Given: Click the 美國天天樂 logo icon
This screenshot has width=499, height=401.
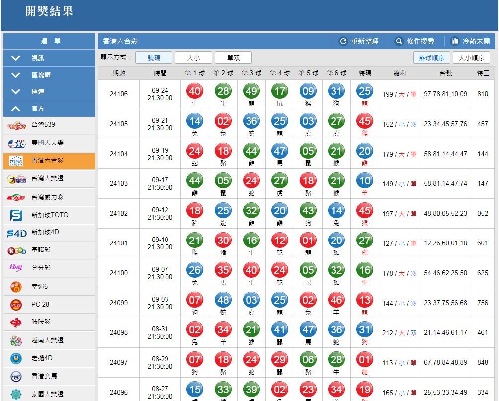Looking at the screenshot, I should pos(16,143).
